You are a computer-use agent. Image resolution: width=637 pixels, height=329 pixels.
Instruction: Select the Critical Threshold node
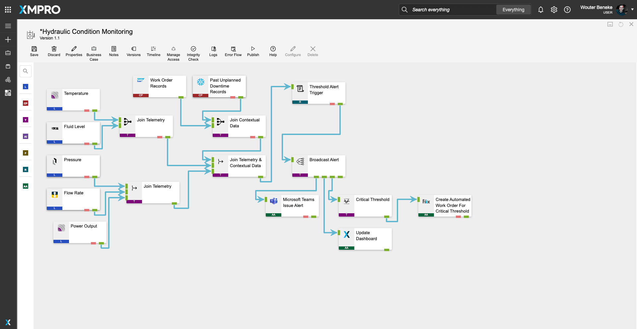(x=372, y=204)
